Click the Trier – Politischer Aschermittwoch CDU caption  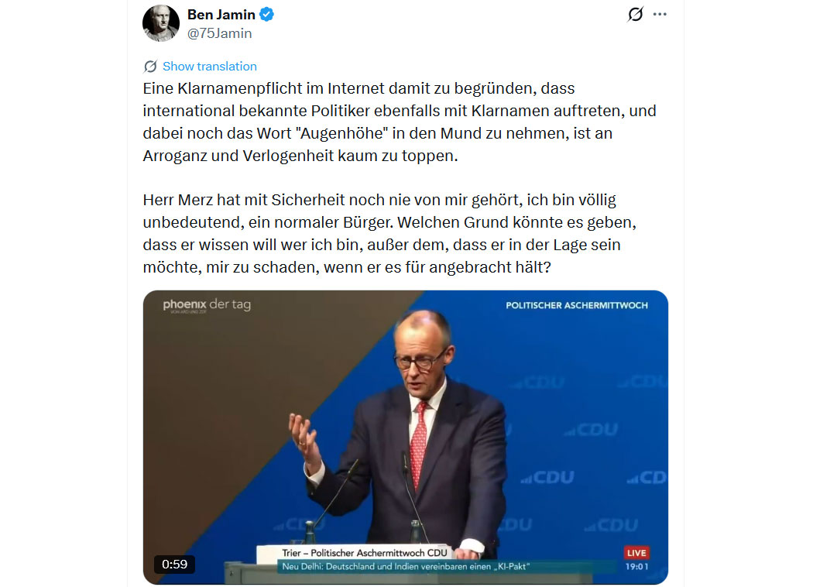tap(365, 553)
